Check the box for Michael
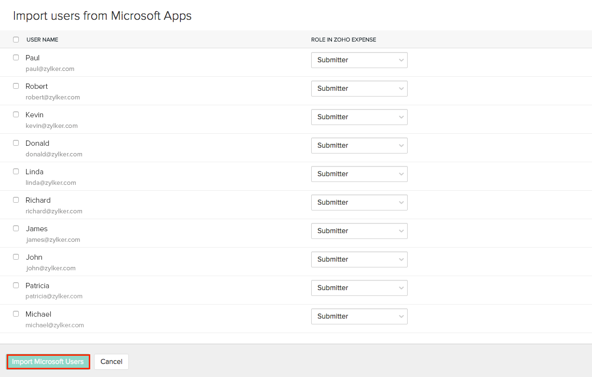Image resolution: width=592 pixels, height=377 pixels. click(x=16, y=314)
